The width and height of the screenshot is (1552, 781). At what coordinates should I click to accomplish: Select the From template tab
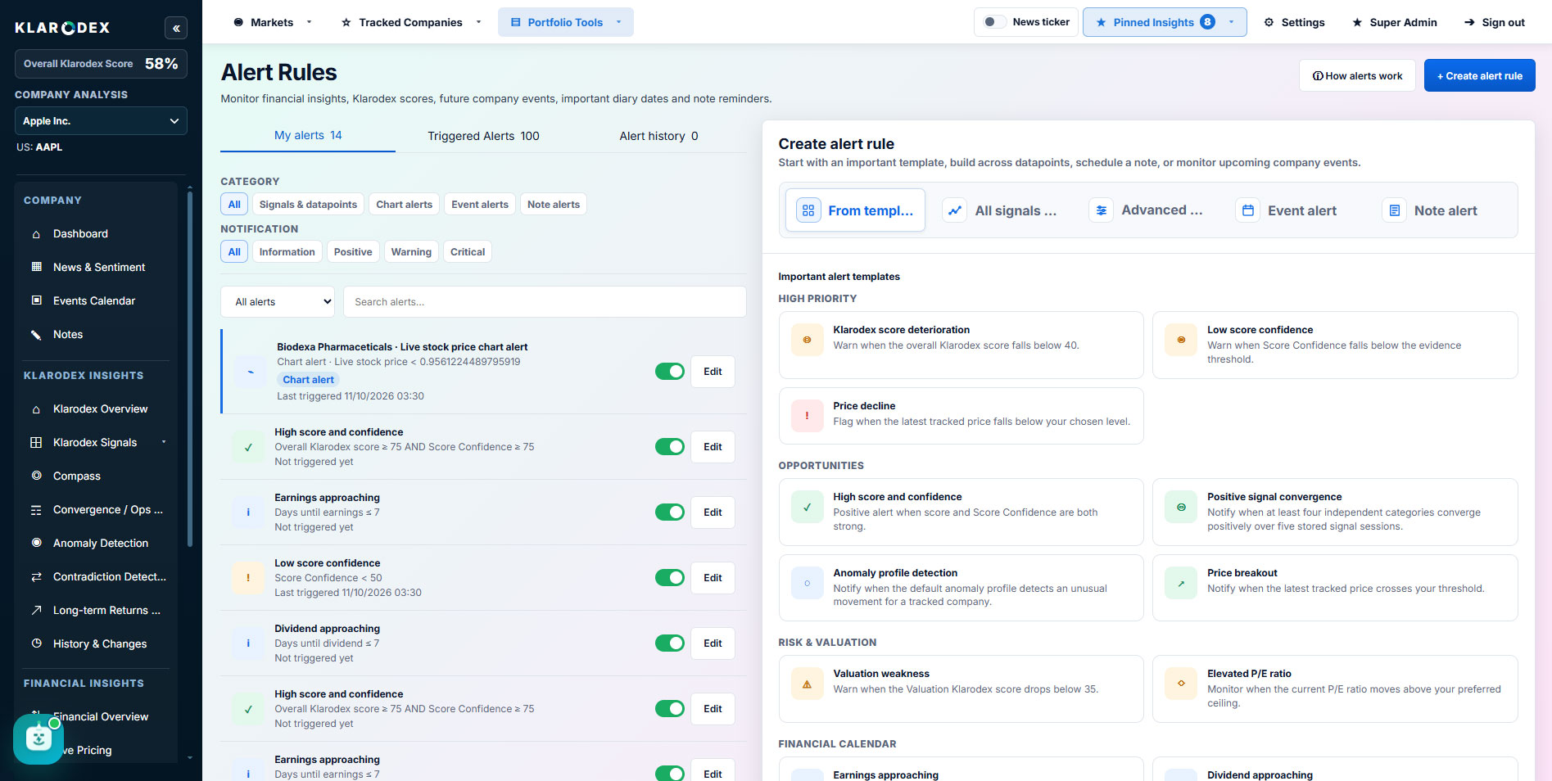pos(855,210)
